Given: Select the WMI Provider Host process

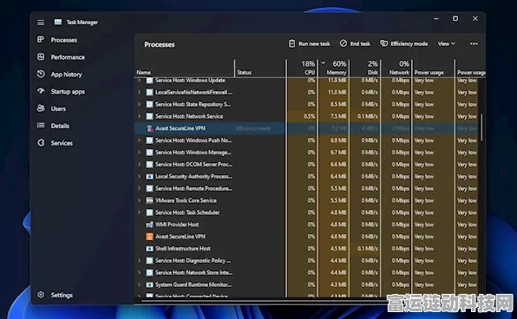Looking at the screenshot, I should (x=306, y=225).
